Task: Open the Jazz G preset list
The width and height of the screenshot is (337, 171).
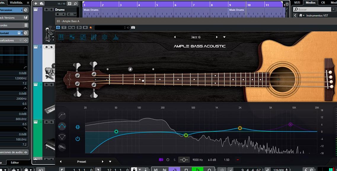Action: [x=196, y=37]
